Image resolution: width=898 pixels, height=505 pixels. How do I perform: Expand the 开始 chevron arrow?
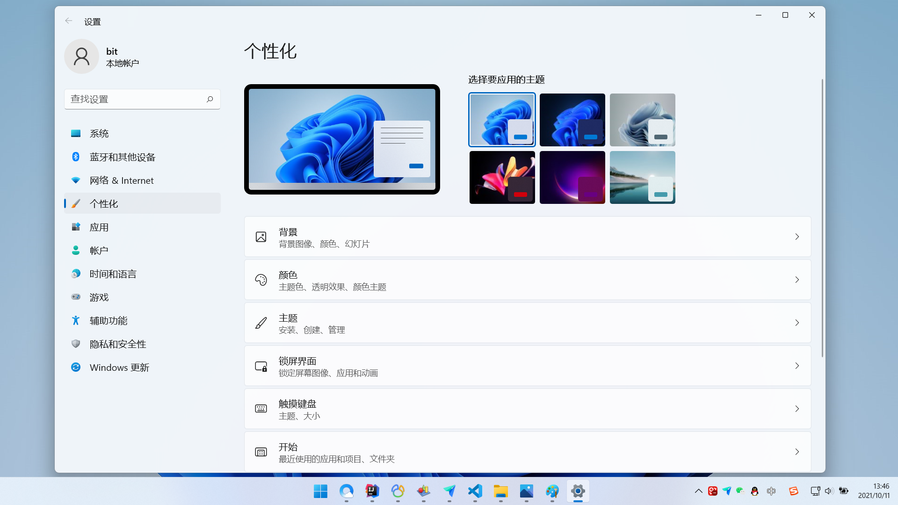[x=797, y=452]
